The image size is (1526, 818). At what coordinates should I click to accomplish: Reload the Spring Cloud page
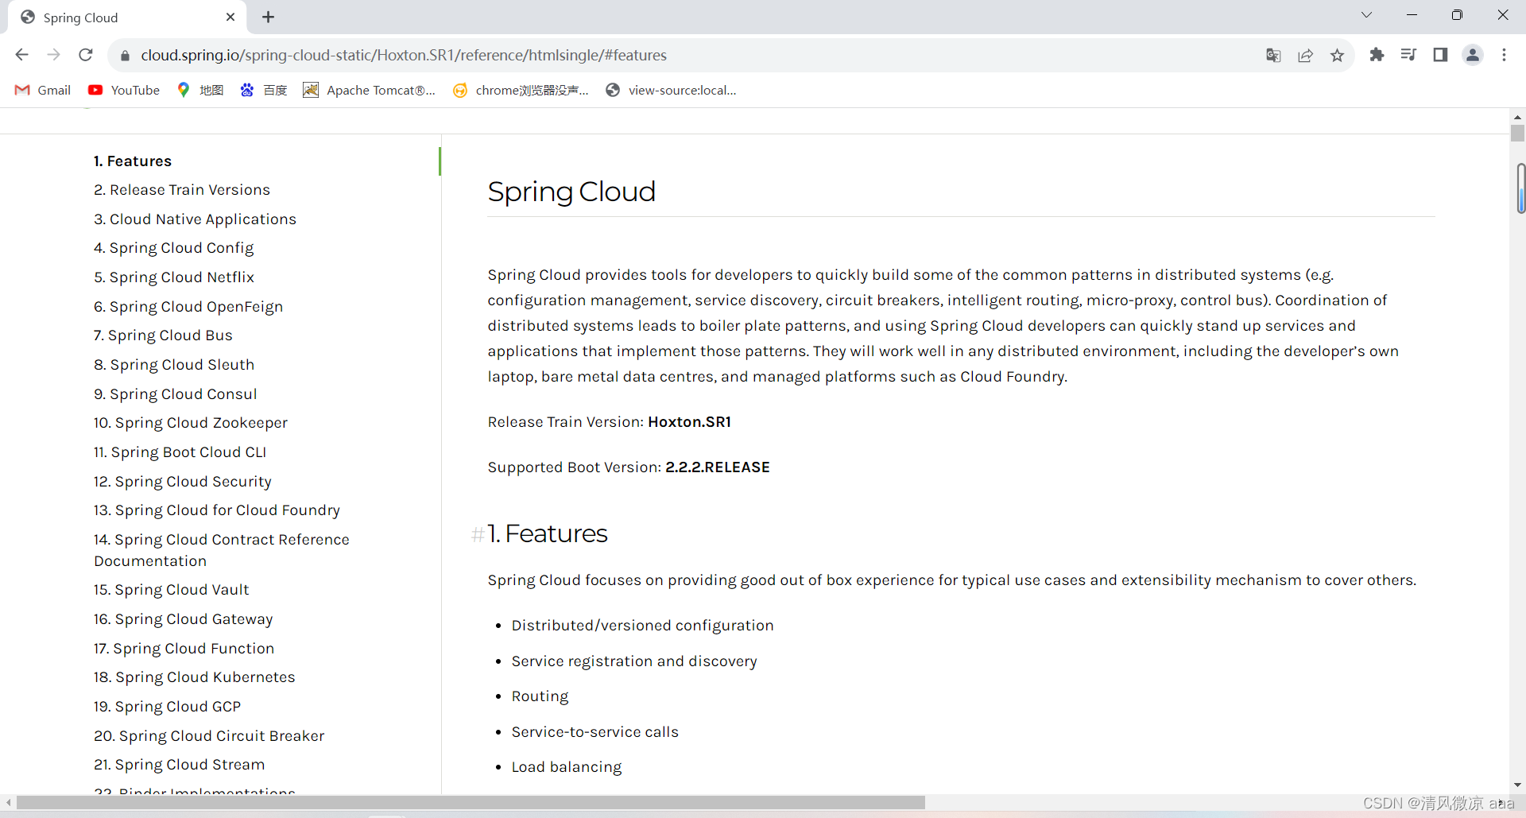point(86,55)
